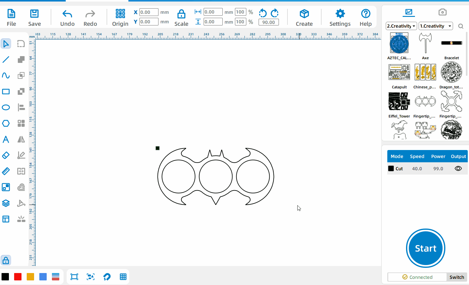Open the Origin position selector
The height and width of the screenshot is (285, 469).
tap(120, 18)
